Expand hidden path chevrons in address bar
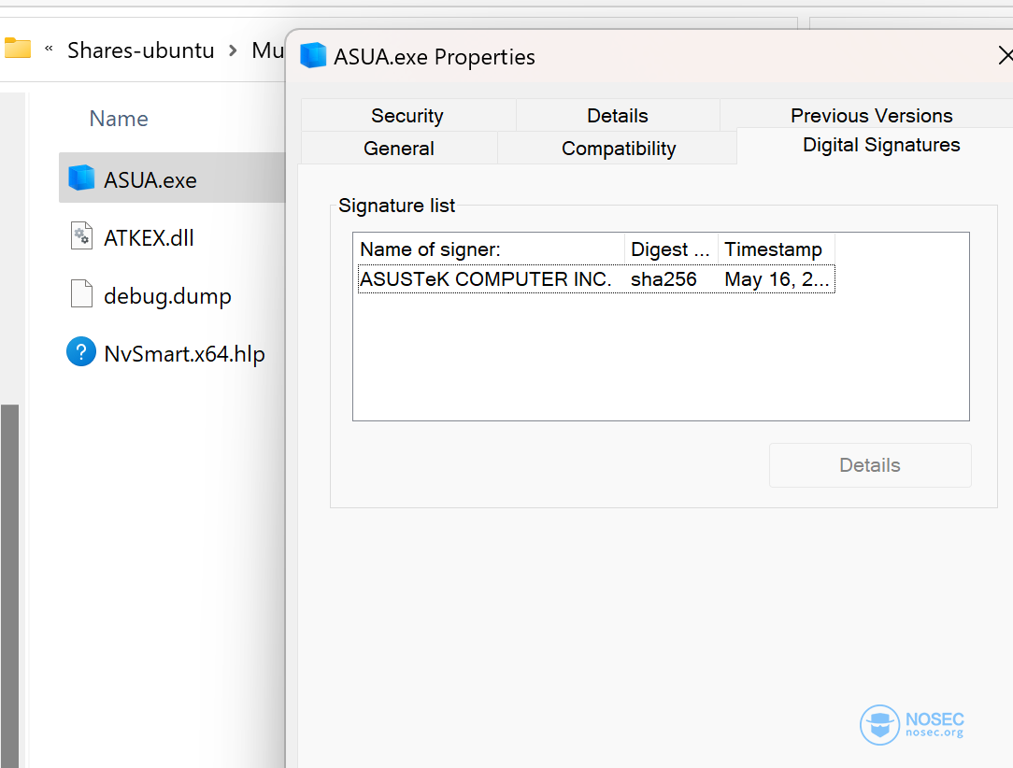The width and height of the screenshot is (1013, 768). 49,50
